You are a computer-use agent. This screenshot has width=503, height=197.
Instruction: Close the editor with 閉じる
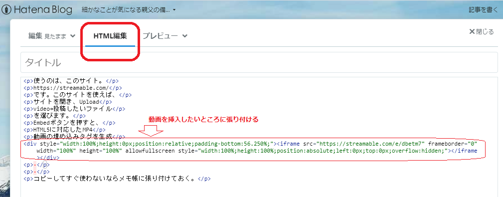[481, 31]
